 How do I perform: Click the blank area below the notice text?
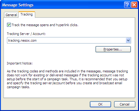69,93
